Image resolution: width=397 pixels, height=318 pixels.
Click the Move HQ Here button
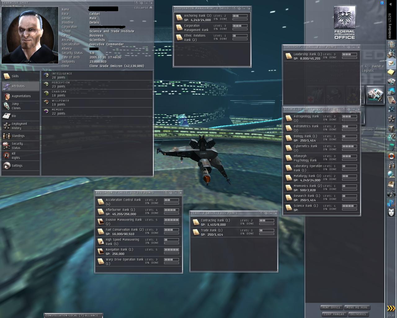(x=357, y=307)
